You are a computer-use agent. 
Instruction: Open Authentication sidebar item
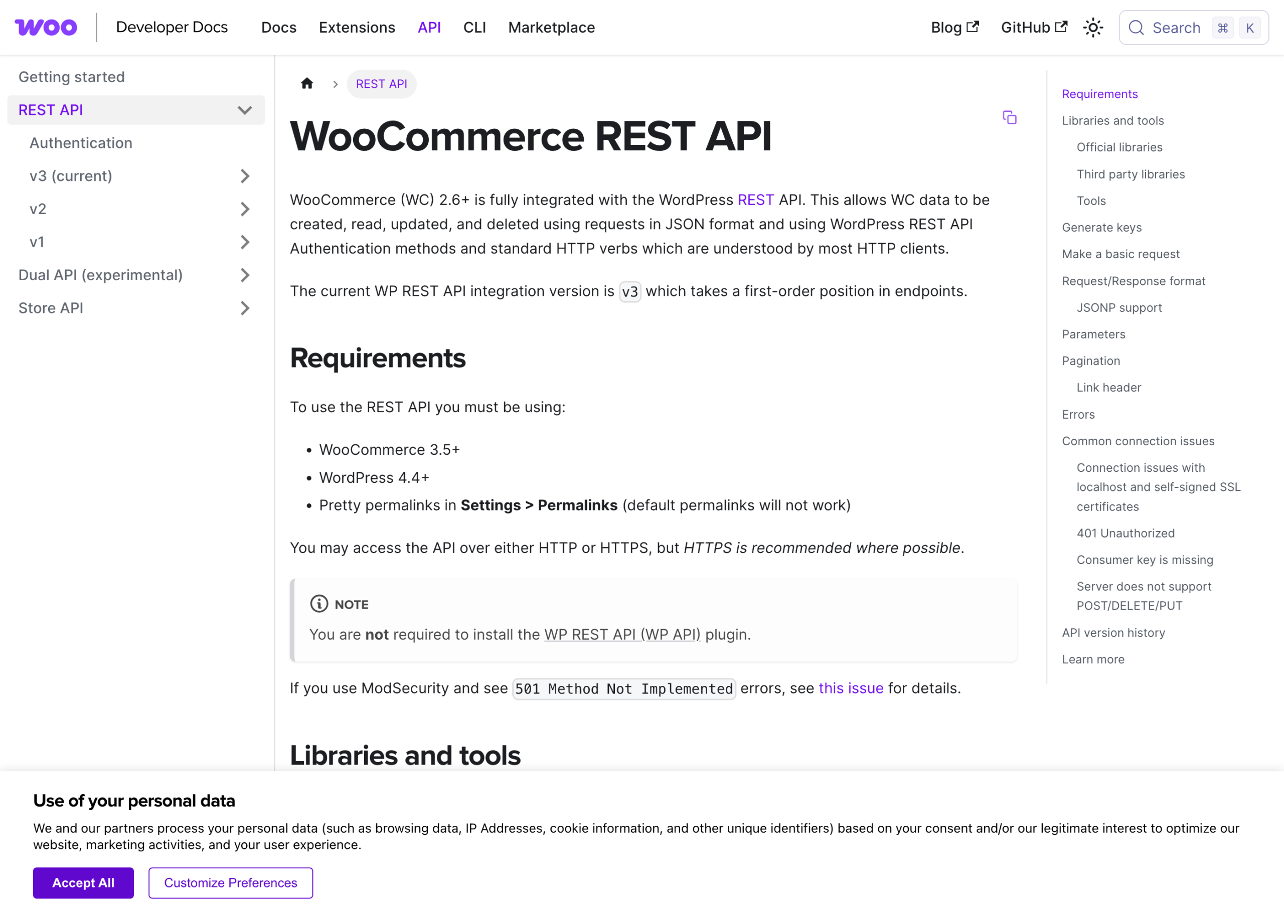[81, 143]
